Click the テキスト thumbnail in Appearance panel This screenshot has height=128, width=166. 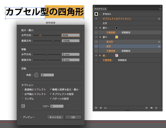click(96, 14)
